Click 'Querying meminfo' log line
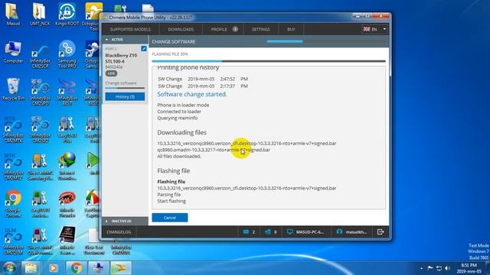 [x=177, y=118]
